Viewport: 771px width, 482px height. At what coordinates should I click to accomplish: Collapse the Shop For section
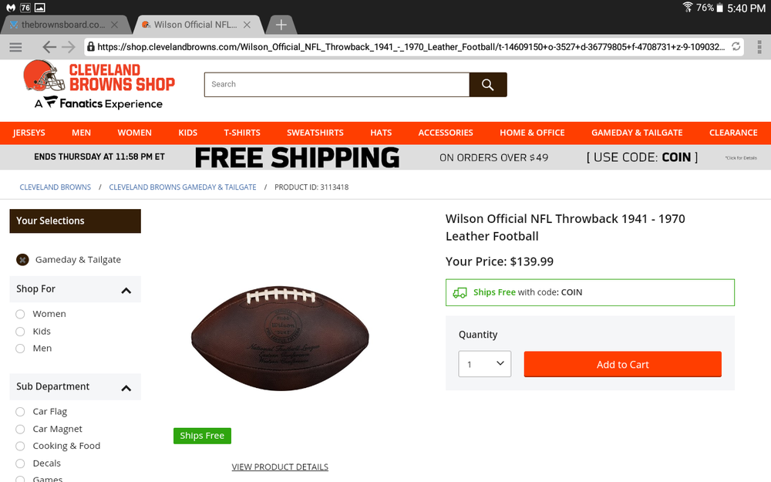[x=126, y=290]
